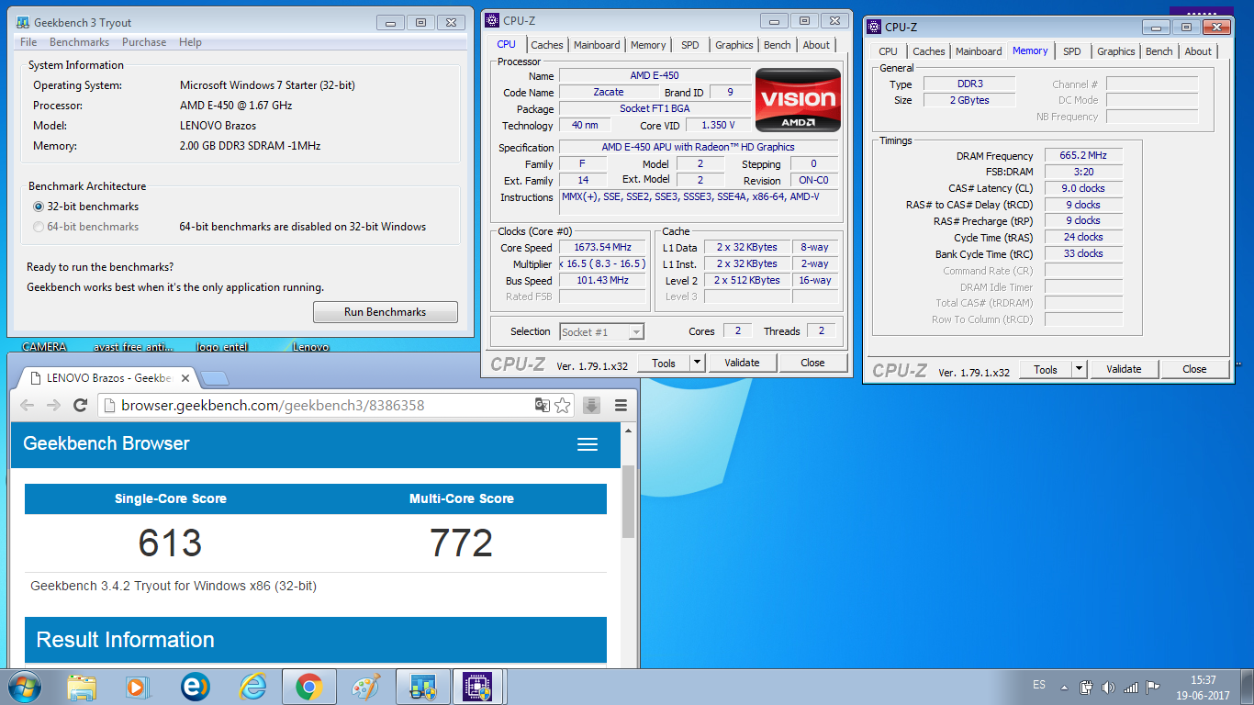The height and width of the screenshot is (705, 1254).
Task: Open Paint from the taskbar
Action: (x=365, y=687)
